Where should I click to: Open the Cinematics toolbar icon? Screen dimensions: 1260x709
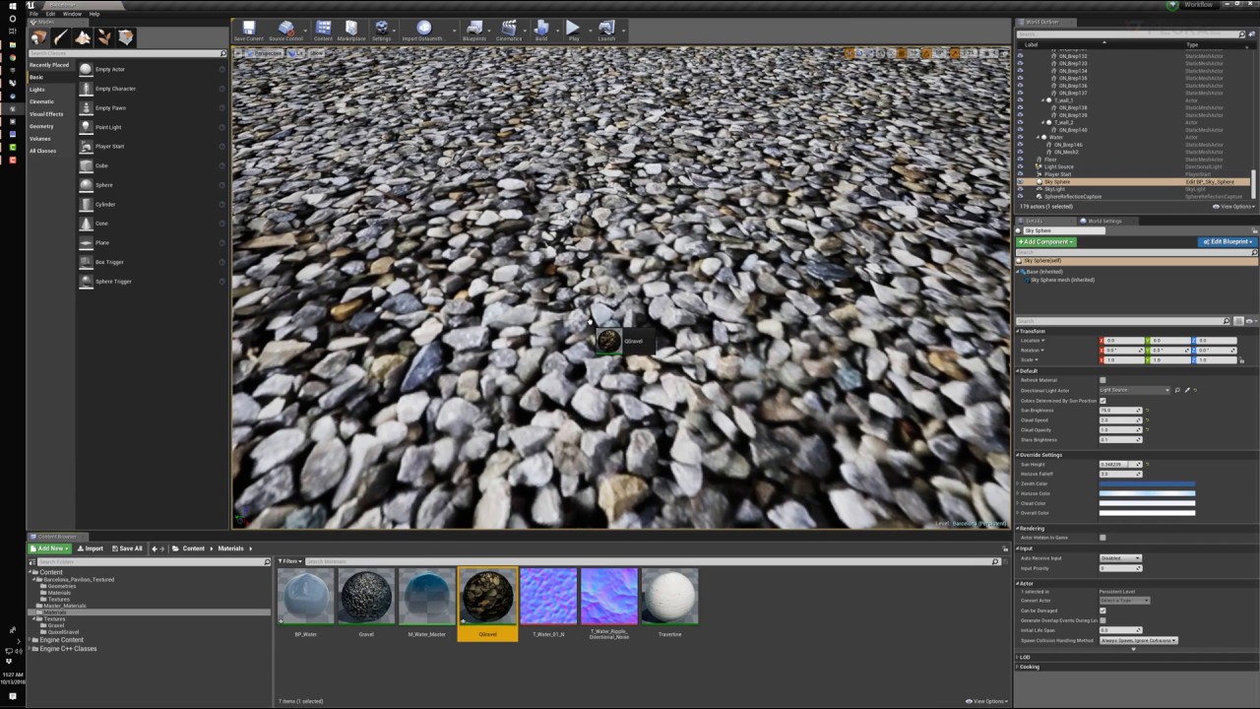[508, 30]
